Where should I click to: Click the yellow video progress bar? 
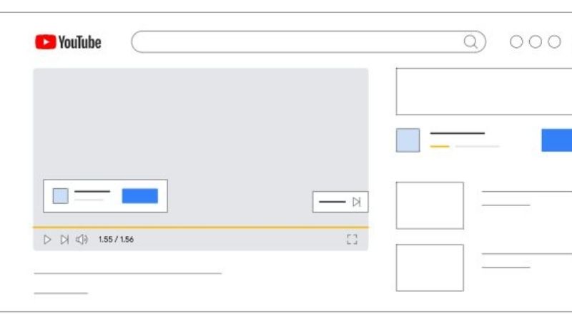(x=201, y=227)
